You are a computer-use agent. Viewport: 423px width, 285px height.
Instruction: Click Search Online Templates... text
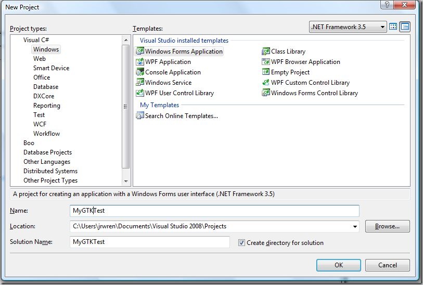(x=181, y=116)
